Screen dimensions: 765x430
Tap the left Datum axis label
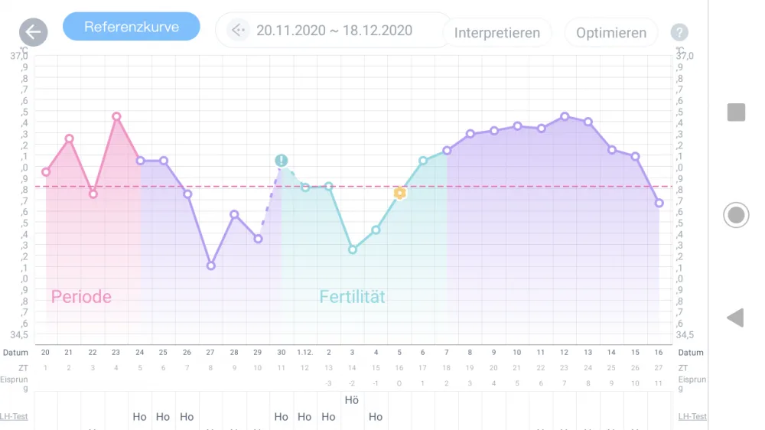click(x=15, y=353)
